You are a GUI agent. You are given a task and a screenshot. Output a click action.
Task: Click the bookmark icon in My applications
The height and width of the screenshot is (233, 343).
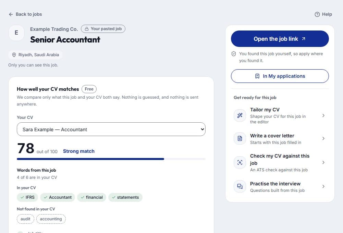pyautogui.click(x=257, y=76)
